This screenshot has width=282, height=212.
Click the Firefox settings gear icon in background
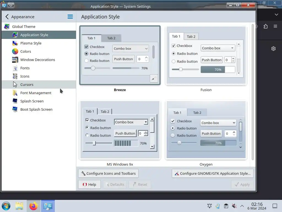tap(273, 49)
